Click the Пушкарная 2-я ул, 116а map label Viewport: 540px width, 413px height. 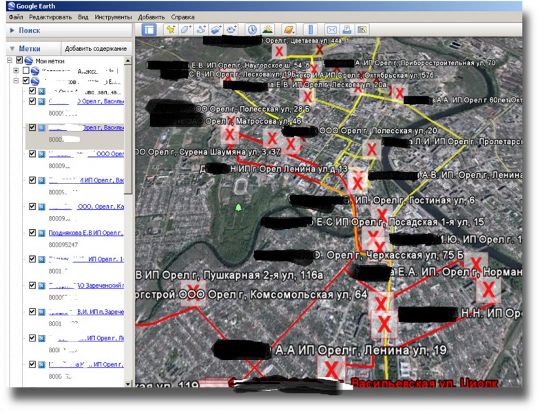tap(263, 275)
